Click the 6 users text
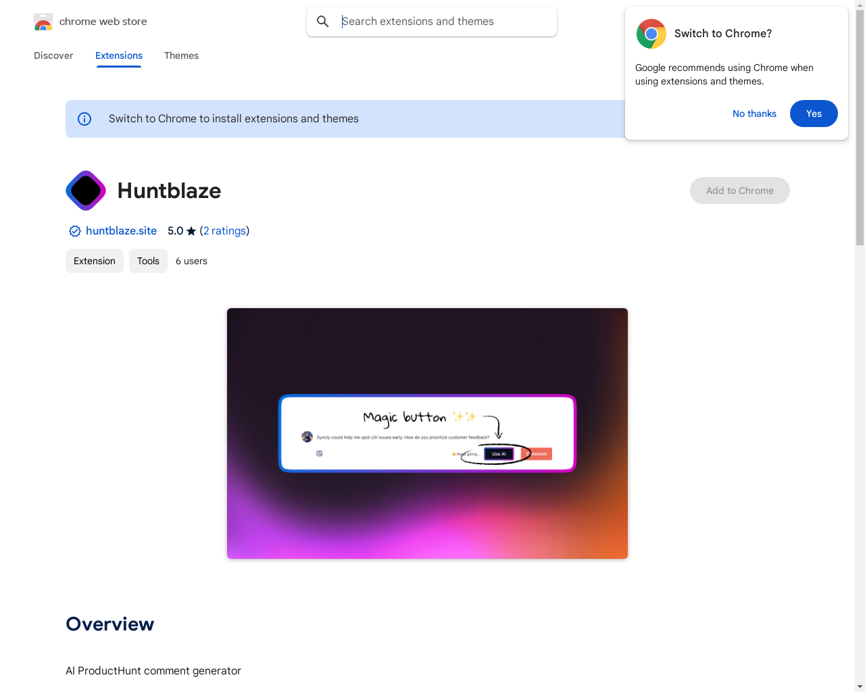The height and width of the screenshot is (692, 865). pyautogui.click(x=191, y=261)
